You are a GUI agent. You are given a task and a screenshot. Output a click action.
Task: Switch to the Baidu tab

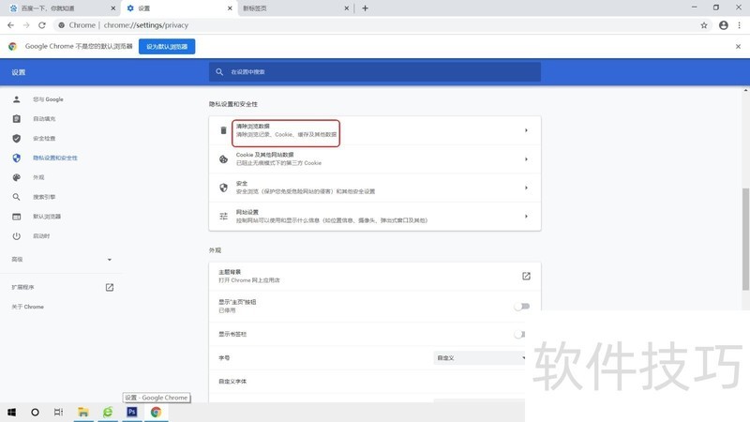coord(60,8)
